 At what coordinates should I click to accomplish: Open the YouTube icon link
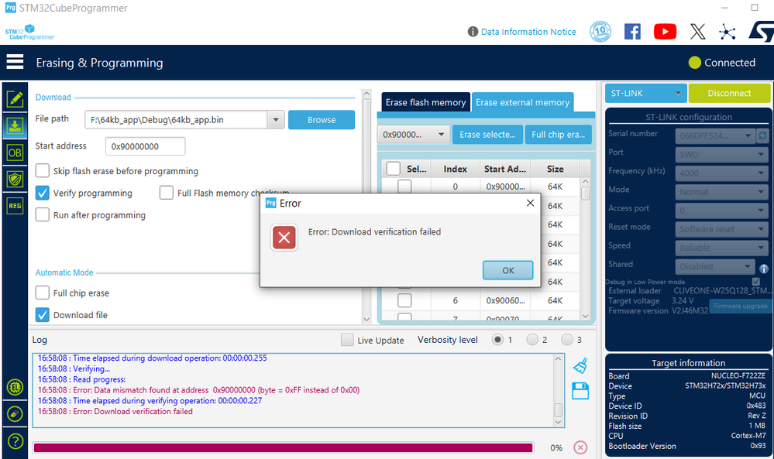(665, 32)
